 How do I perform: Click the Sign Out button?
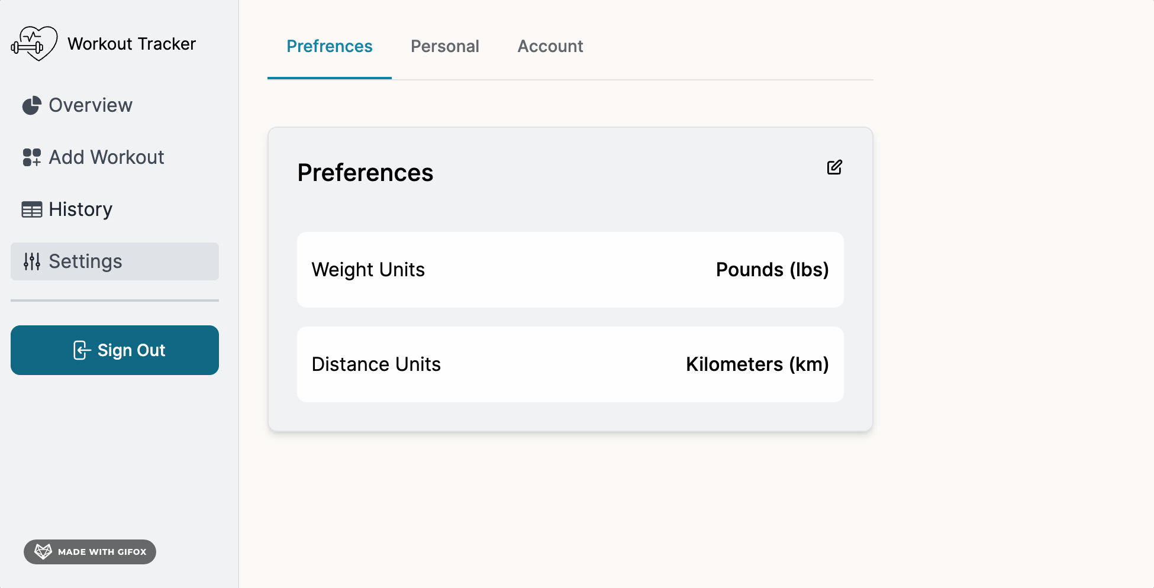pyautogui.click(x=115, y=350)
